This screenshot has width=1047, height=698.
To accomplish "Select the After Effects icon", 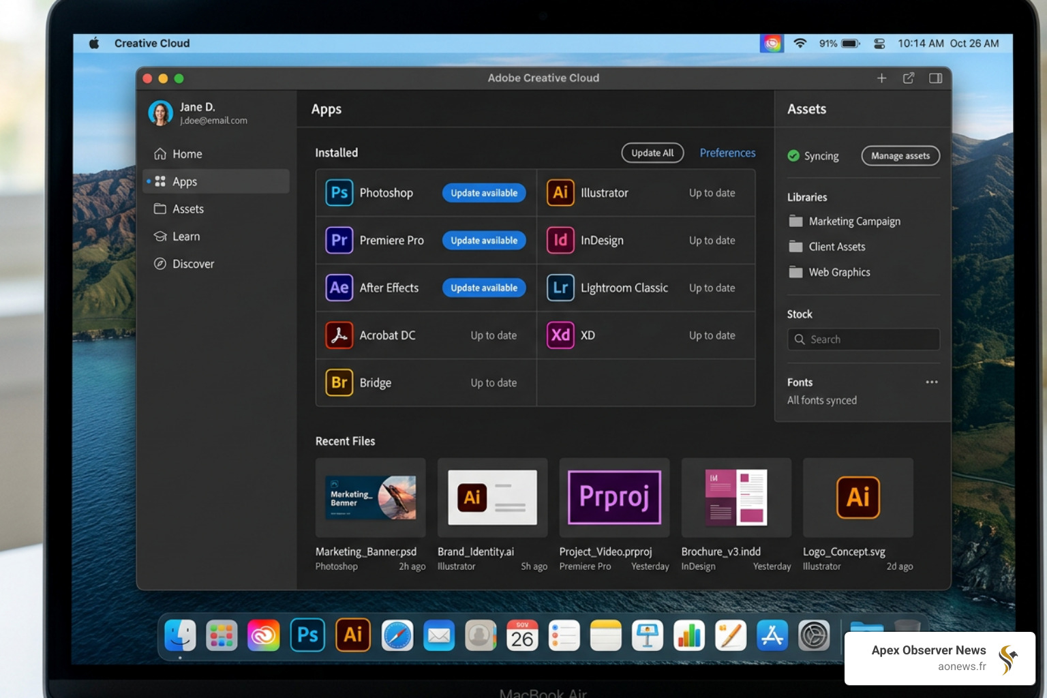I will (x=339, y=288).
